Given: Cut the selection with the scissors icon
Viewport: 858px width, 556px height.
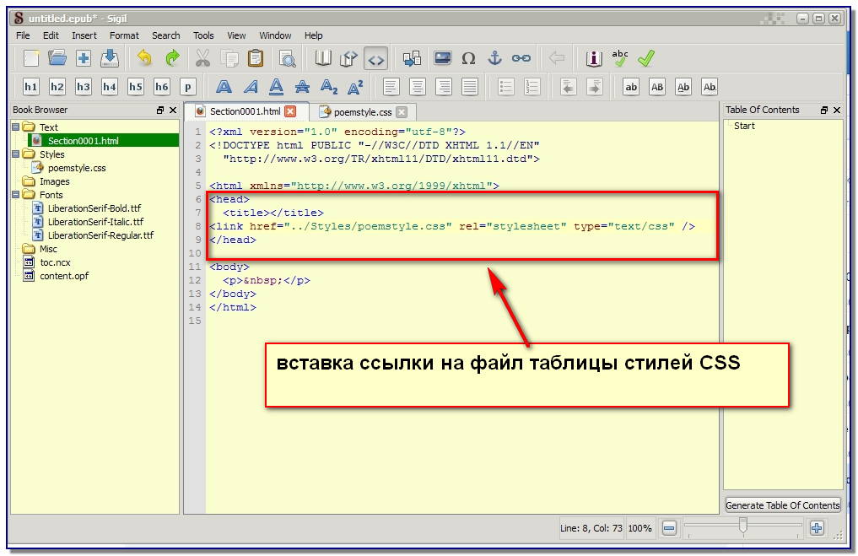Looking at the screenshot, I should [x=203, y=58].
